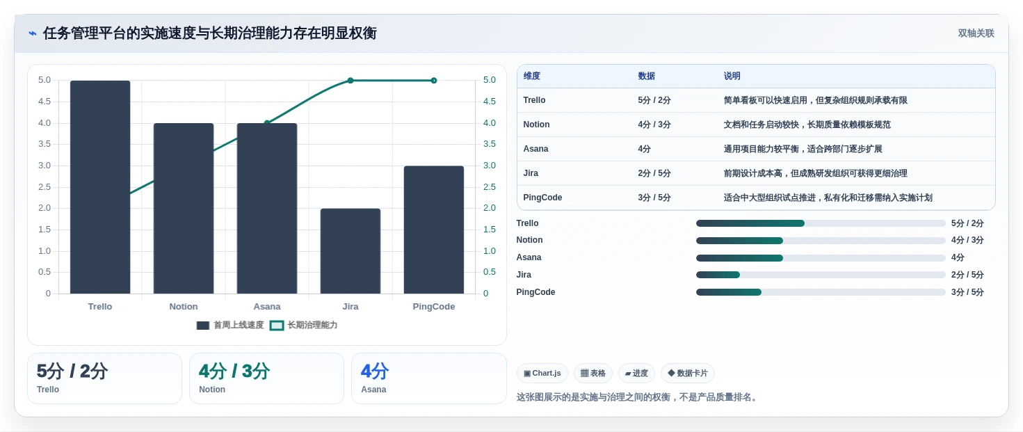Open the Notion 4分 / 3分 data card
Screen dimensions: 1023x432
[266, 378]
